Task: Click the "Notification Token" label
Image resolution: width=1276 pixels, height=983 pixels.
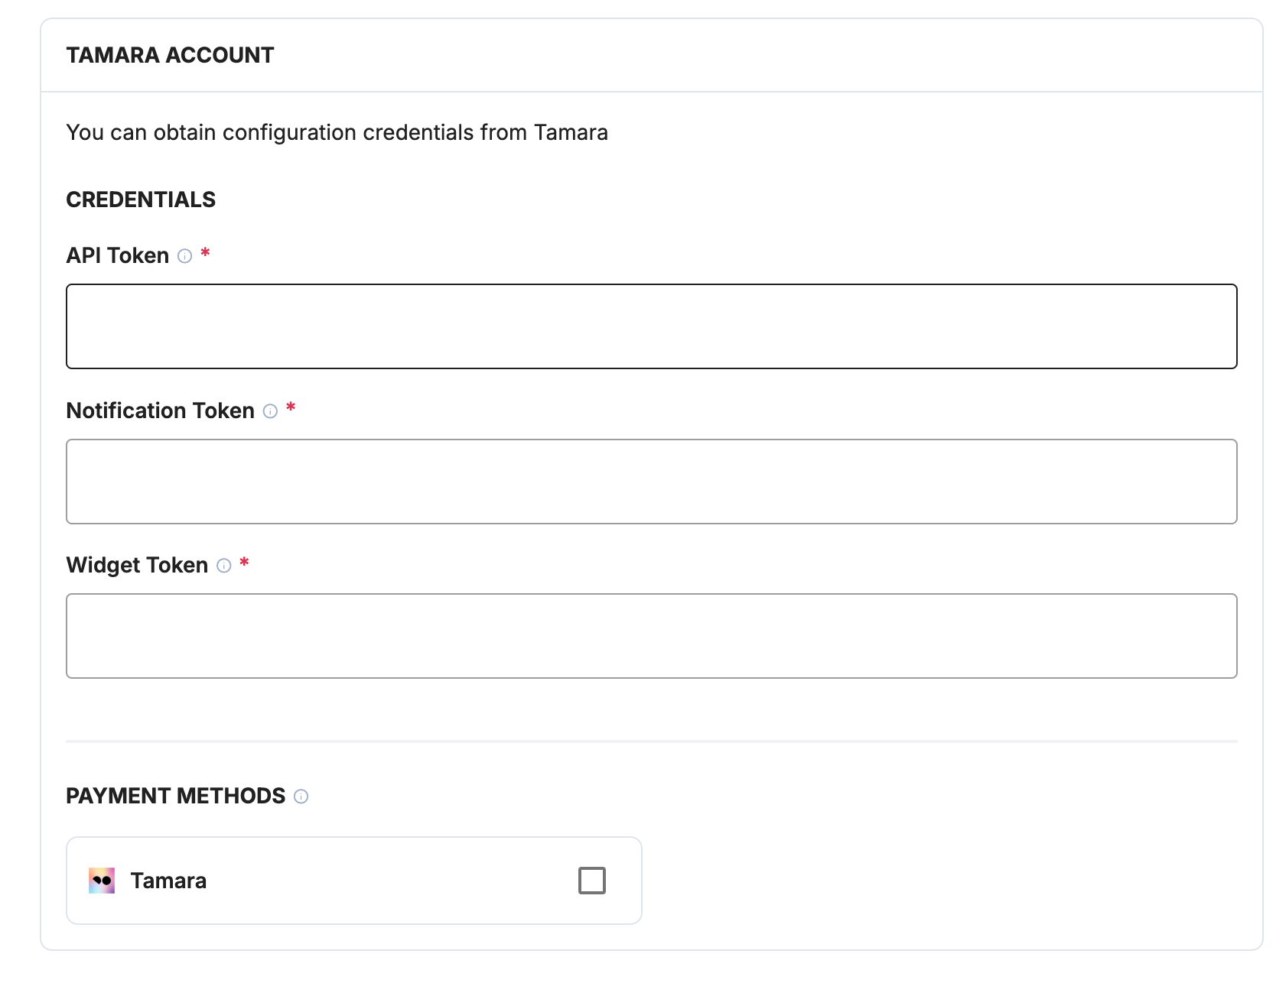Action: coord(161,410)
